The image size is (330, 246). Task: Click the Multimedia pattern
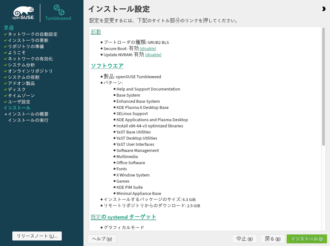point(127,157)
